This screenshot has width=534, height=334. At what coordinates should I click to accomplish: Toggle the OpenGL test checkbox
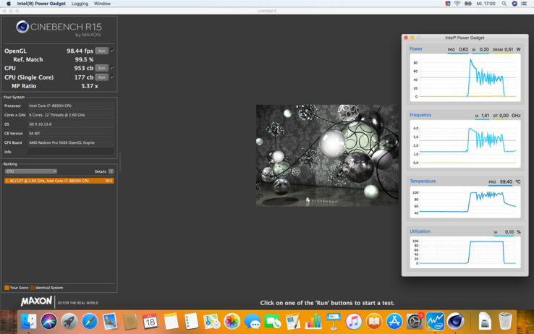point(112,51)
